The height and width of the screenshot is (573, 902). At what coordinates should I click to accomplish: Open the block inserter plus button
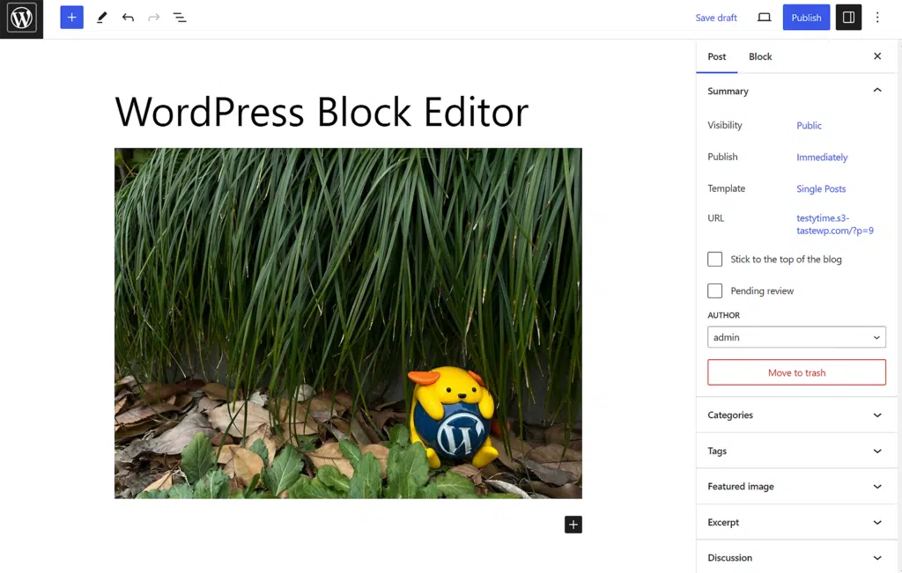coord(71,18)
